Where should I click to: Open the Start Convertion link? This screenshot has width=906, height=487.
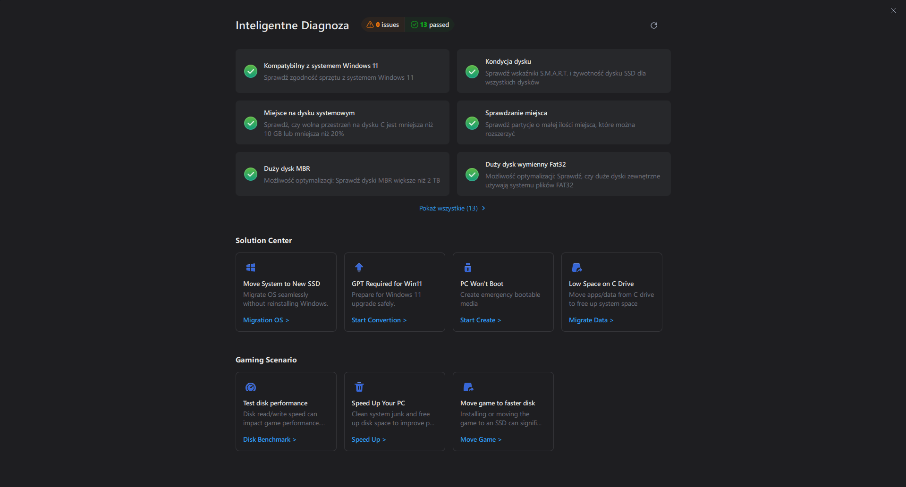pos(379,320)
